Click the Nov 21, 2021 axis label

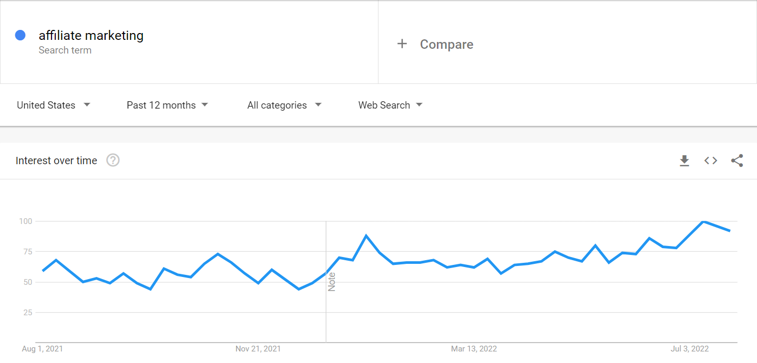click(x=258, y=349)
